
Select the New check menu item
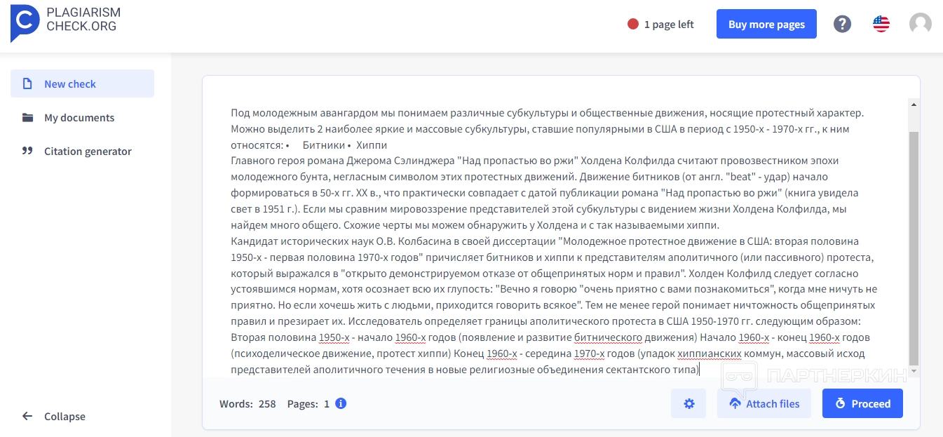(70, 83)
